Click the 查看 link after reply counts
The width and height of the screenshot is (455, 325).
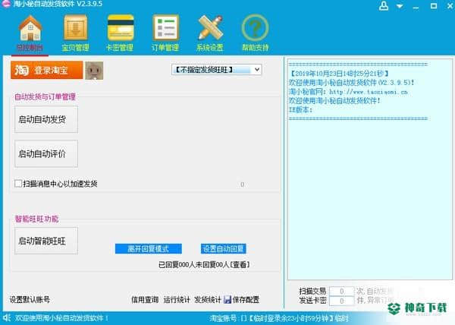click(x=240, y=264)
